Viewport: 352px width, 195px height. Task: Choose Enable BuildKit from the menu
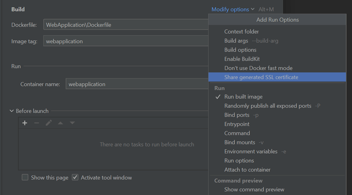242,59
